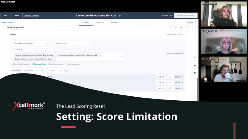The height and width of the screenshot is (139, 248).
Task: Remove the 15 points scoring row
Action: (182, 88)
